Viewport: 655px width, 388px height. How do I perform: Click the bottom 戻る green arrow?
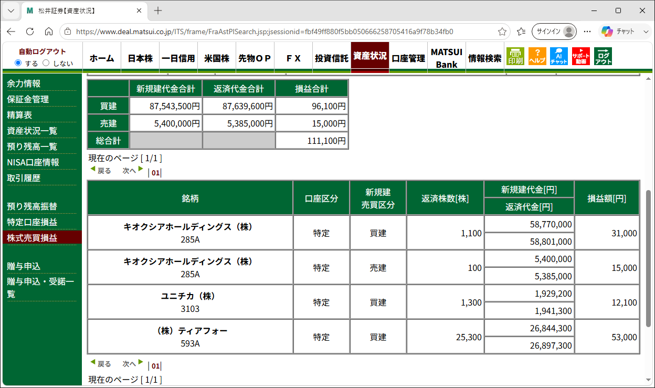[x=93, y=362]
